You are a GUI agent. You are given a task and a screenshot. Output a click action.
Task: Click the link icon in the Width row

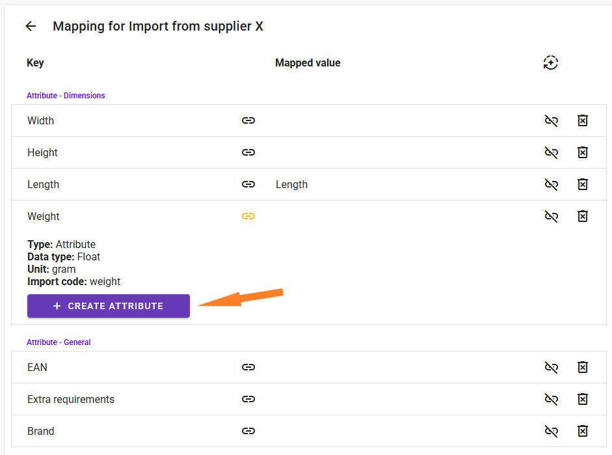(x=248, y=120)
